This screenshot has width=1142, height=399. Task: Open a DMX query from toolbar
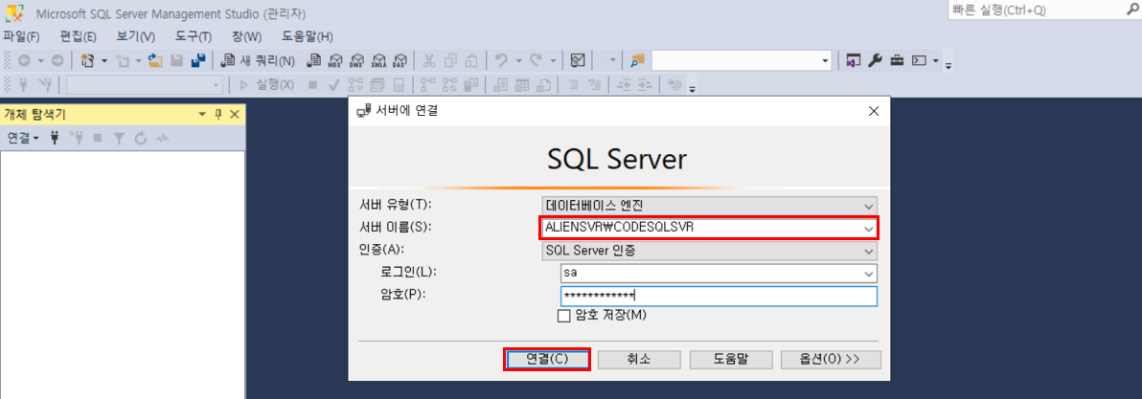[357, 61]
